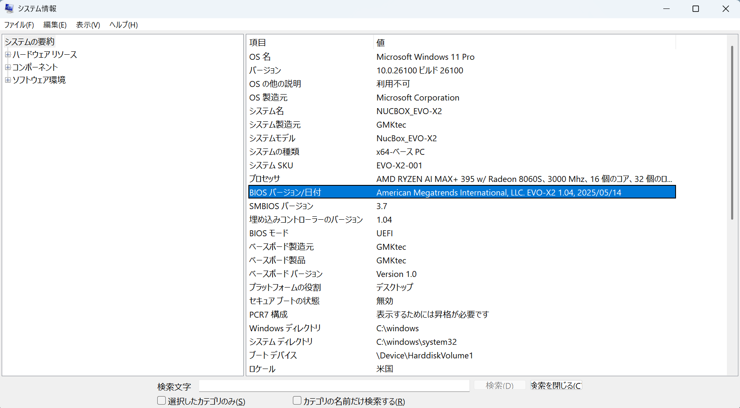Open the ヘルプ(H) menu
Screen dimensions: 740x408
coord(123,25)
